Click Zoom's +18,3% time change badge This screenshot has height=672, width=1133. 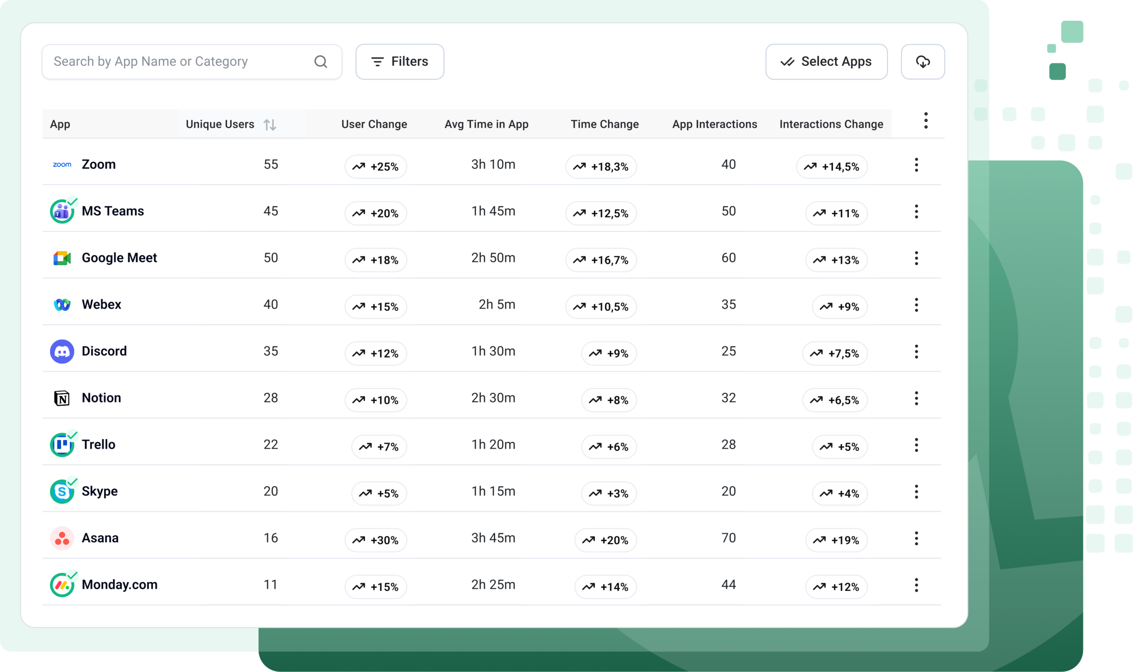601,167
